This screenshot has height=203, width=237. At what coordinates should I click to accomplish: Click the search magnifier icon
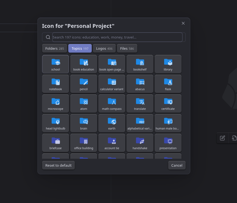pos(48,37)
